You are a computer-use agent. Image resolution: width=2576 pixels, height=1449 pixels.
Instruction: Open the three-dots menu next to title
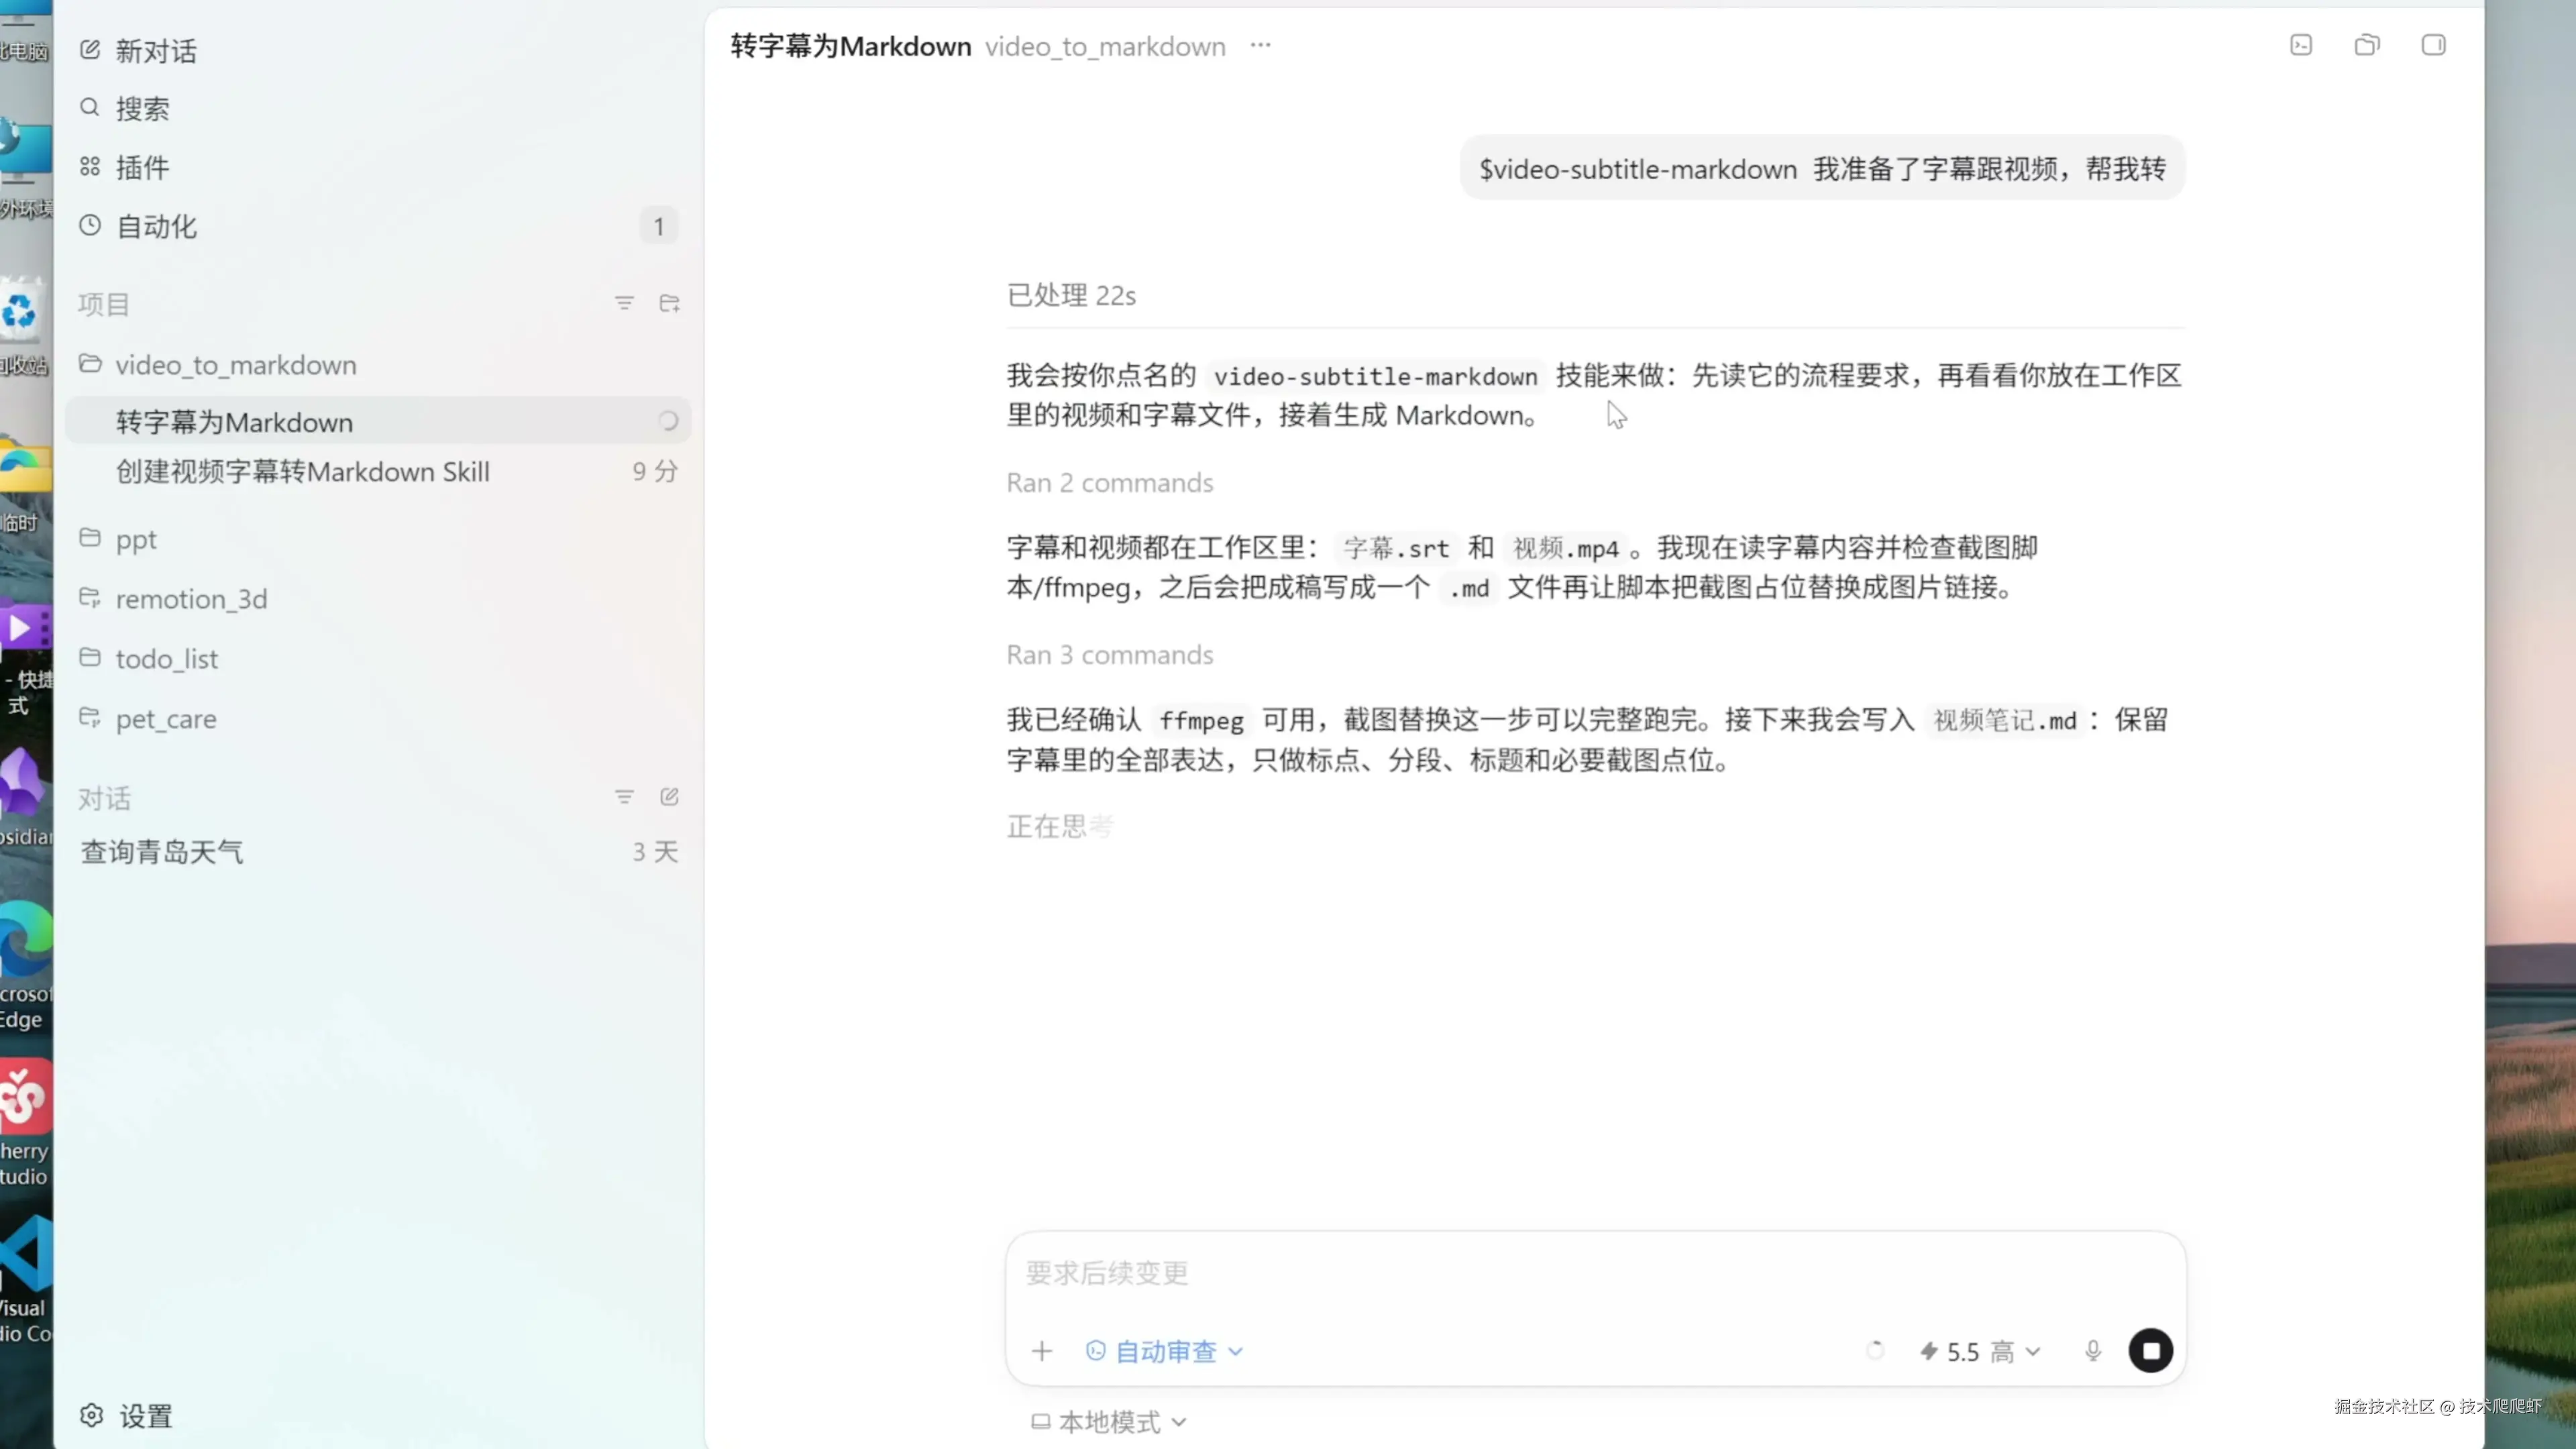(1260, 45)
